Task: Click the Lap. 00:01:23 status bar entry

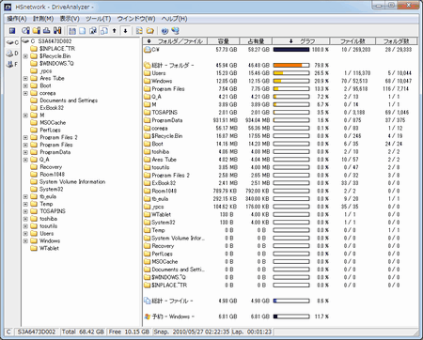Action: pyautogui.click(x=252, y=332)
